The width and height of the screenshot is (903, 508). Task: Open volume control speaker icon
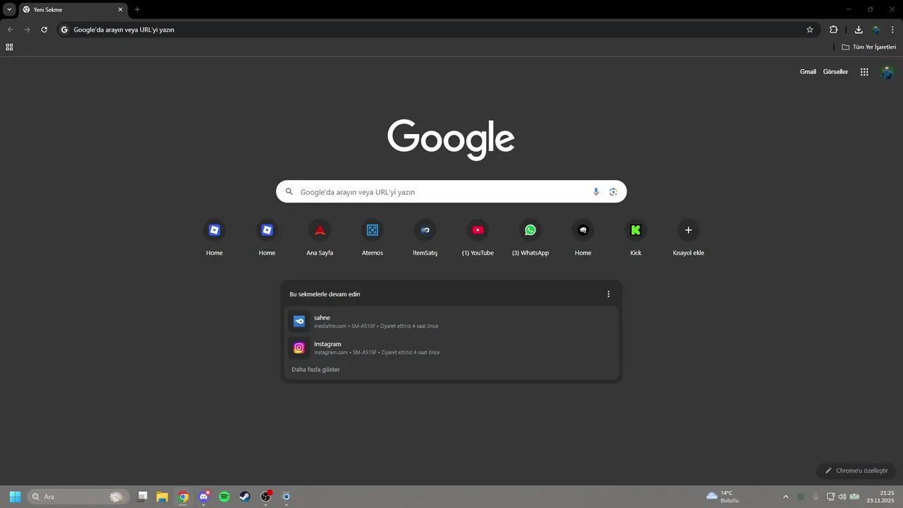[x=842, y=497]
